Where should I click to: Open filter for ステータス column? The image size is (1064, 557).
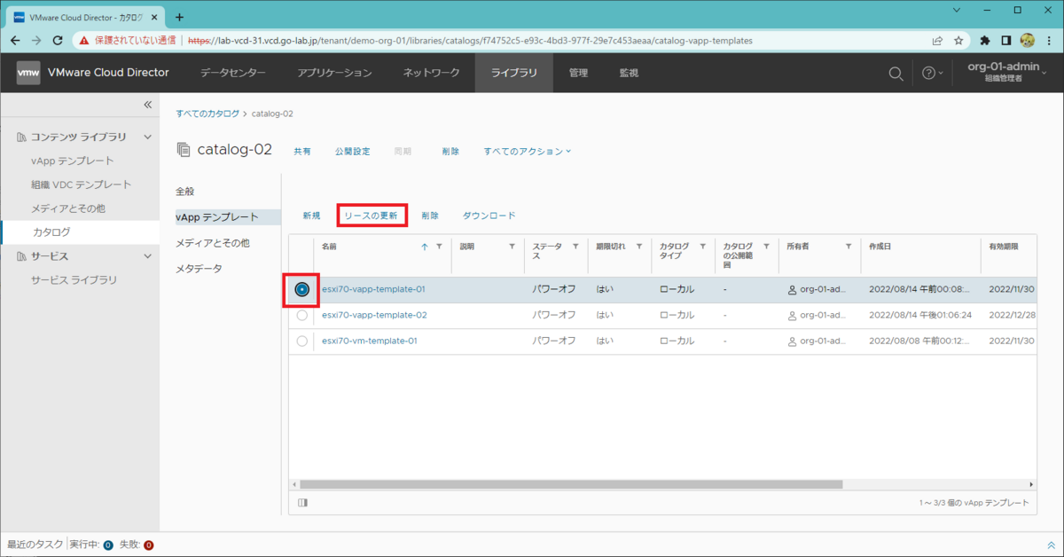point(575,247)
